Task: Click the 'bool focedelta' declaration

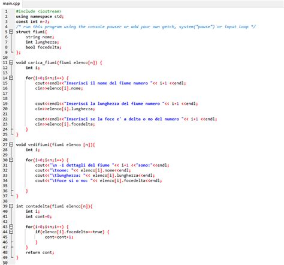Action: (43, 47)
